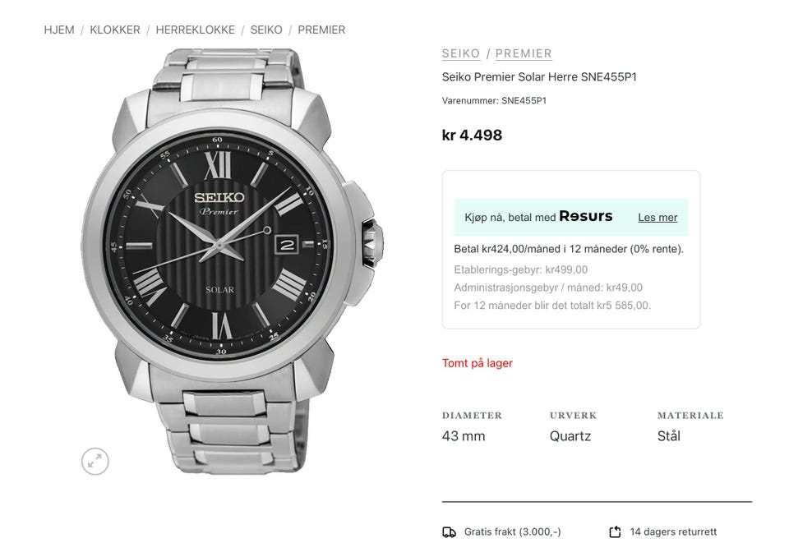
Task: Click the image zoom expand icon
Action: click(x=95, y=462)
